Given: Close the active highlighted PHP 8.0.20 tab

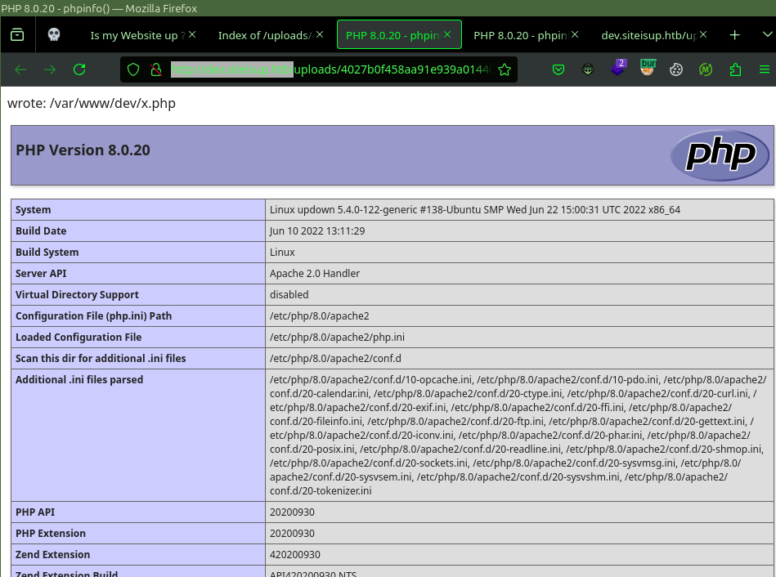Looking at the screenshot, I should (x=447, y=34).
